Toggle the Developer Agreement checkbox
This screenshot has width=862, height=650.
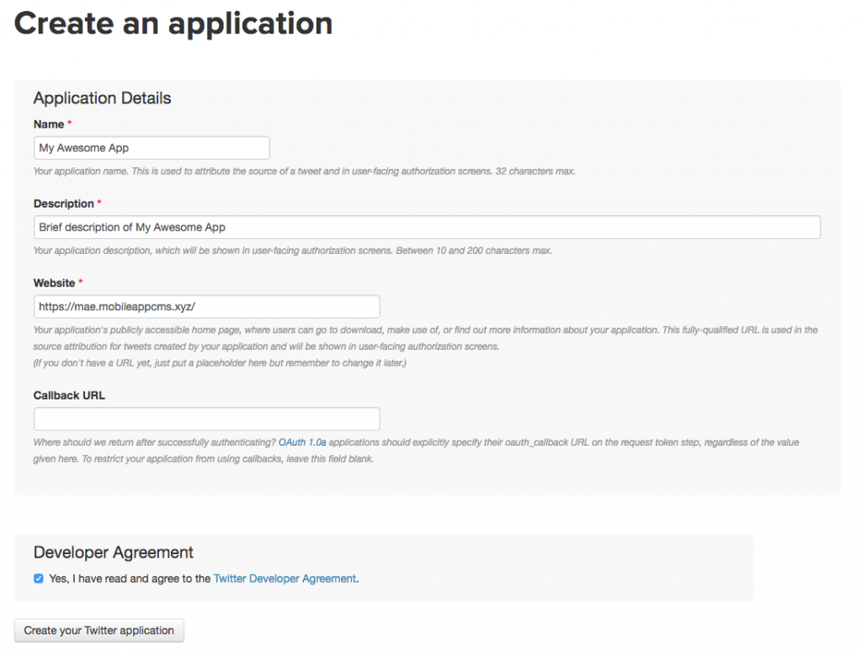pyautogui.click(x=39, y=579)
